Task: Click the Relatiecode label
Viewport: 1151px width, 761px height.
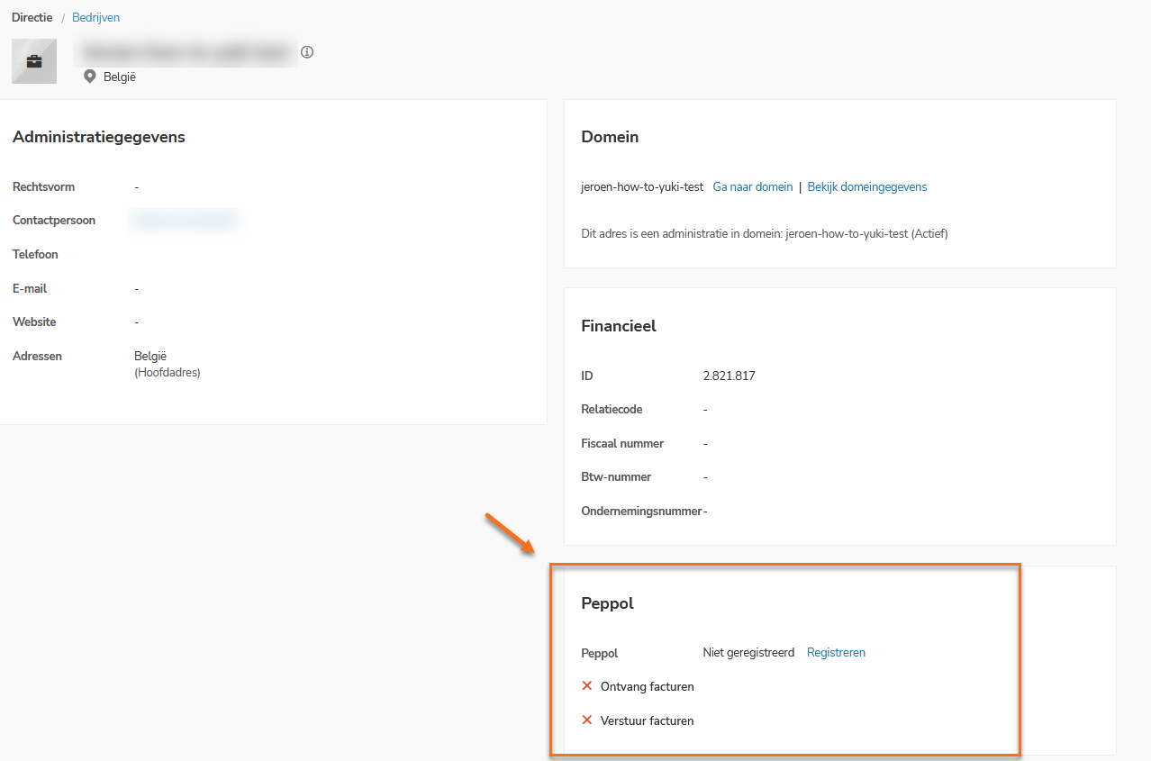Action: (612, 410)
